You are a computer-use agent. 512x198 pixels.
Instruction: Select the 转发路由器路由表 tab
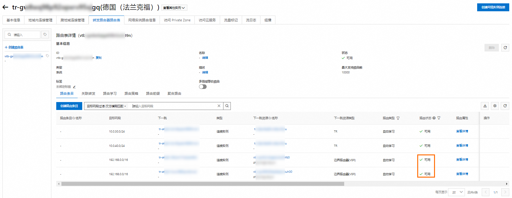106,20
